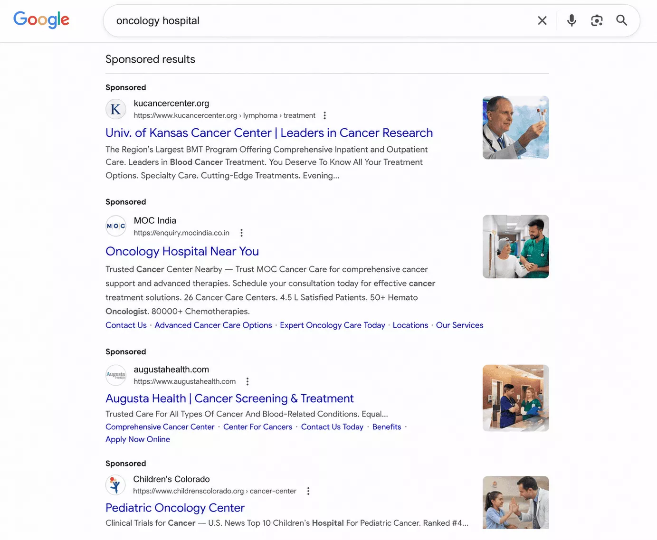657x540 pixels.
Task: Open Univ. of Kansas Cancer Center link
Action: (269, 133)
